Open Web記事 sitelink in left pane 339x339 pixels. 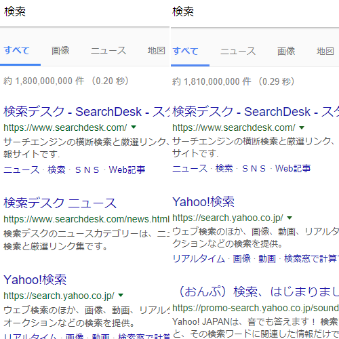(x=127, y=169)
